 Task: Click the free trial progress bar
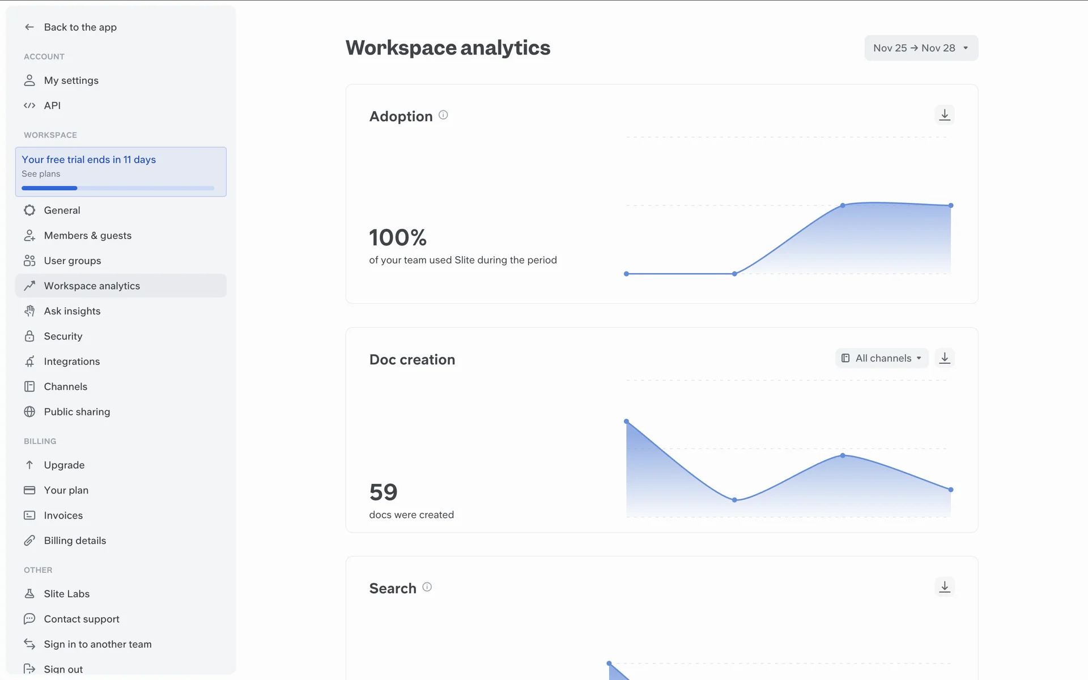pos(118,188)
